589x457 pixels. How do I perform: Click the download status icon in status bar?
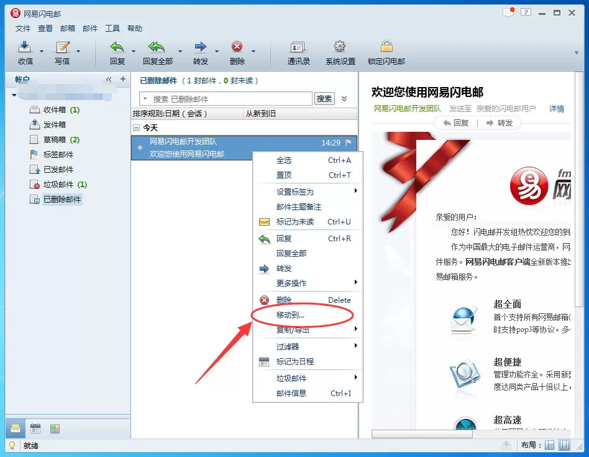click(x=506, y=445)
